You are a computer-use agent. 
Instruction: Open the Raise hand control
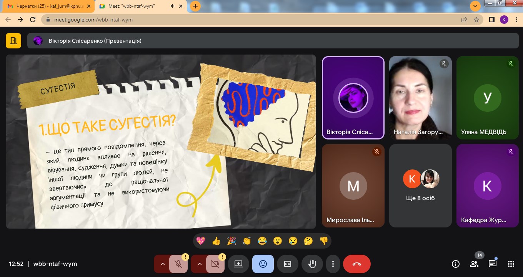click(312, 264)
